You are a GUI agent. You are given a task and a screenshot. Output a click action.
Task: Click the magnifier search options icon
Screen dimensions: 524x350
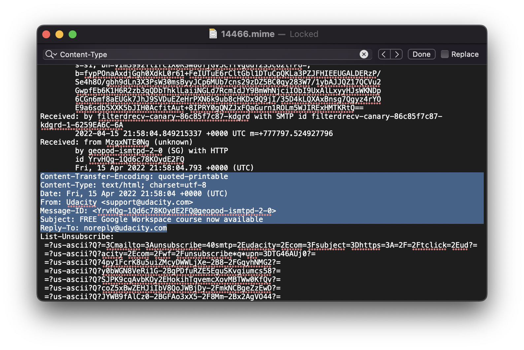[51, 54]
